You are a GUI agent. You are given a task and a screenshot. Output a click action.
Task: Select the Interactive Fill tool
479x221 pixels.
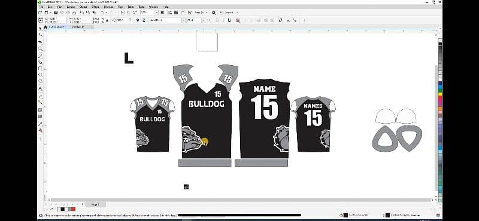pos(40,130)
